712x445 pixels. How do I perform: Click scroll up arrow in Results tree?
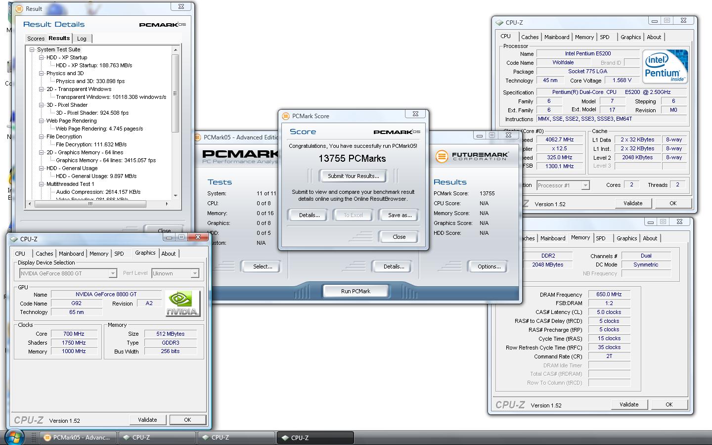point(175,50)
